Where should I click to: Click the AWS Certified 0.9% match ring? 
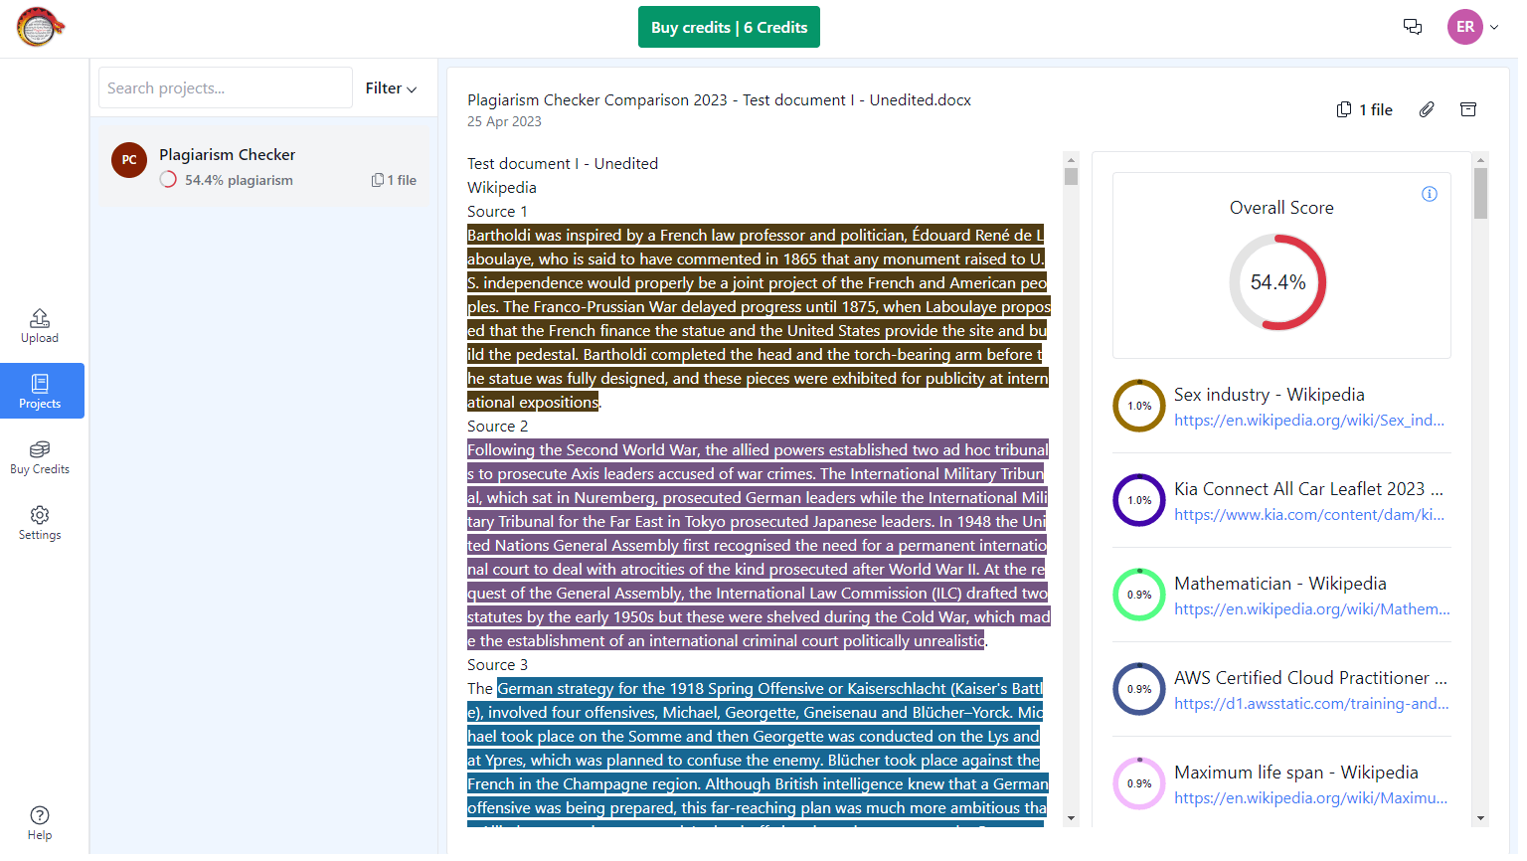(x=1139, y=689)
